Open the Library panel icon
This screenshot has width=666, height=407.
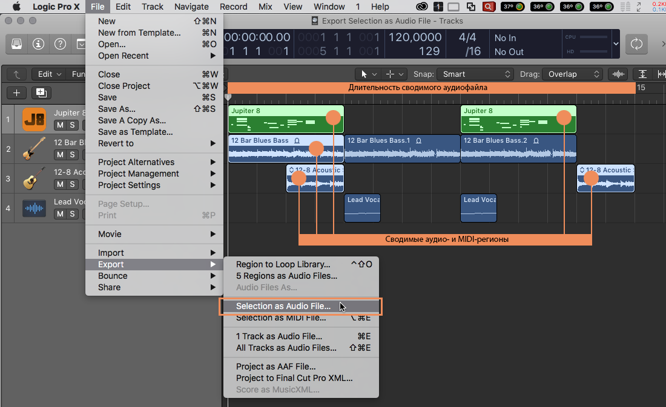coord(16,44)
